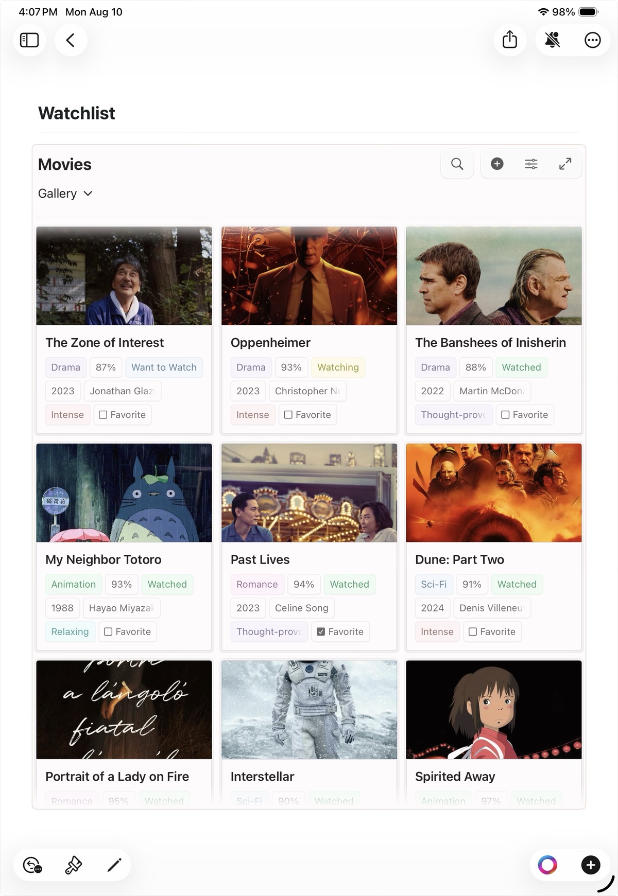Click the Celine Song director field
The width and height of the screenshot is (618, 896).
click(302, 608)
